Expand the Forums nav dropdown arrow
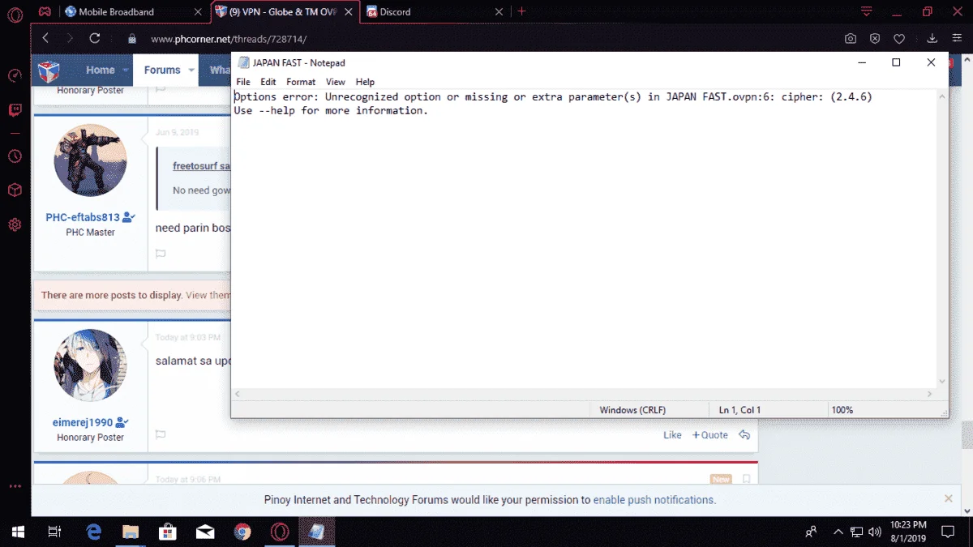 click(191, 71)
